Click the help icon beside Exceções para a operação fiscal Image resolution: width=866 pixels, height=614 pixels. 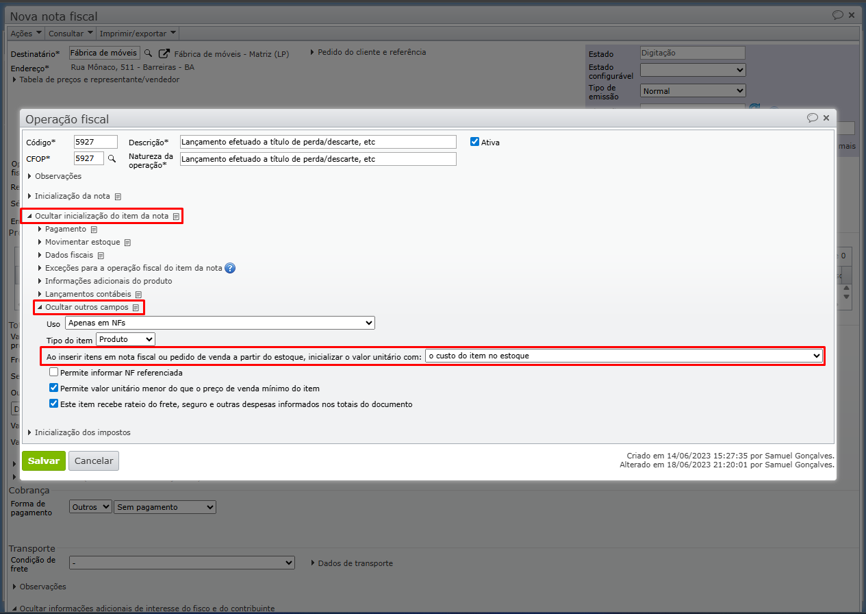230,268
